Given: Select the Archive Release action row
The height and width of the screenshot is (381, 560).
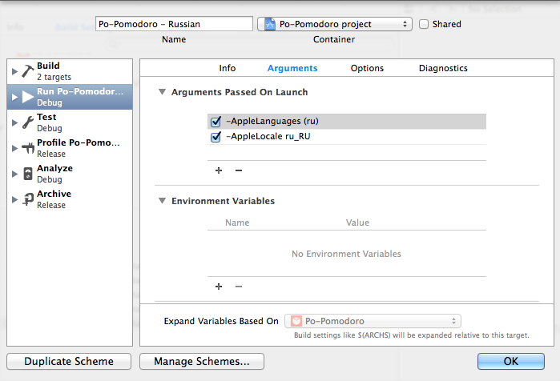Looking at the screenshot, I should 70,199.
